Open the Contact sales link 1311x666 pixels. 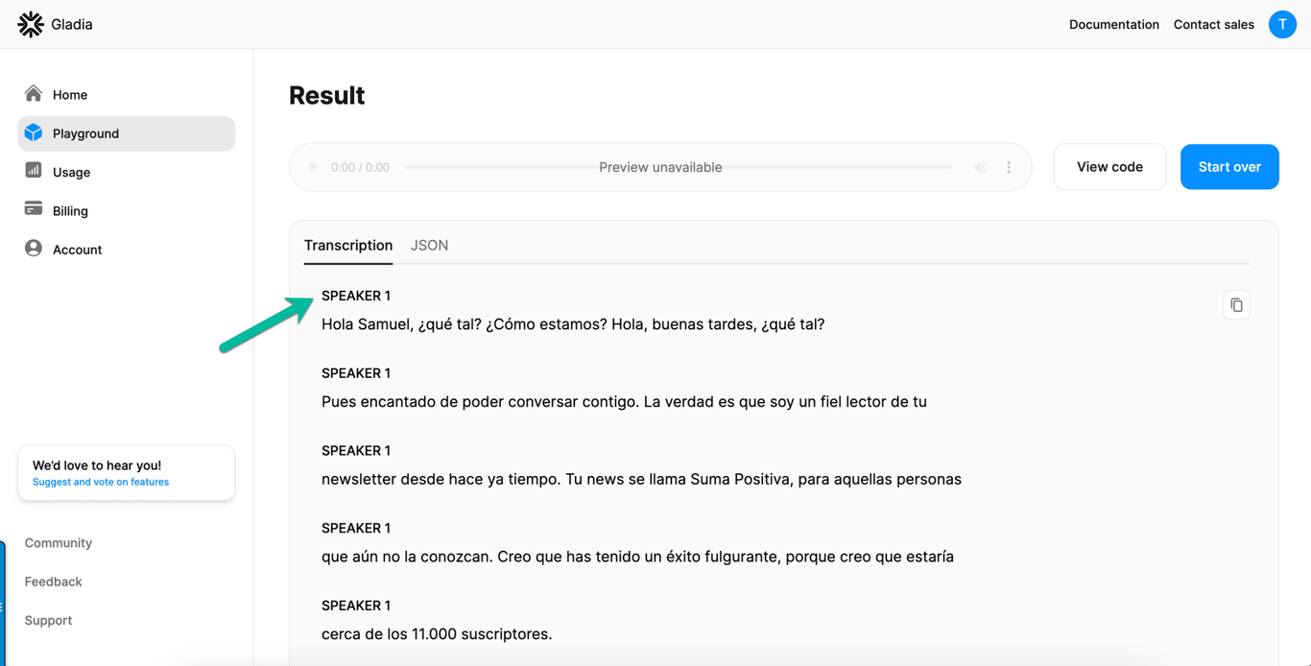pyautogui.click(x=1214, y=24)
